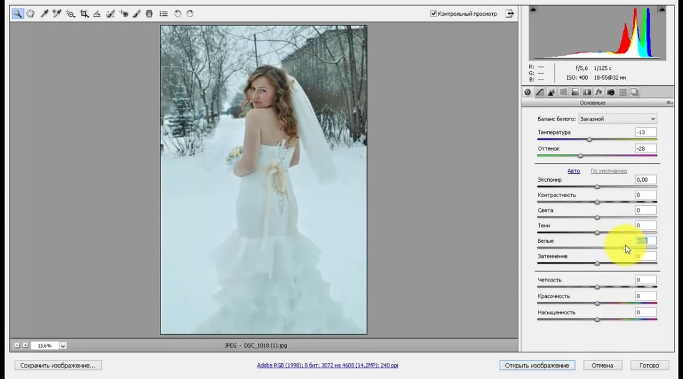This screenshot has width=683, height=379.
Task: Open the HSL / Grayscale panel tab
Action: pyautogui.click(x=563, y=92)
